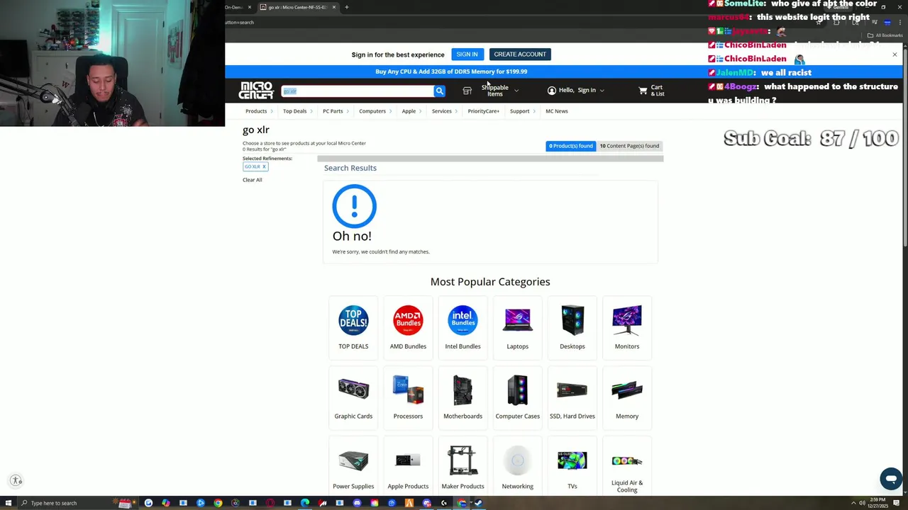Open the Intel Bundles category
This screenshot has height=510, width=908.
pos(463,327)
